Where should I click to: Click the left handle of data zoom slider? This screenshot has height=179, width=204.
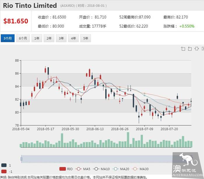point(21,159)
